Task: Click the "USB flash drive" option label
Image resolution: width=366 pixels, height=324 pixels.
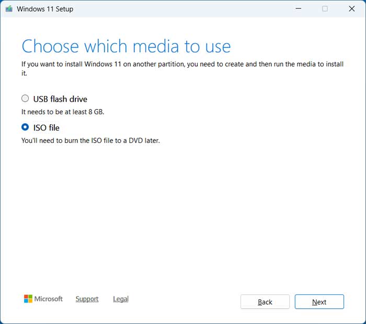Action: [60, 99]
